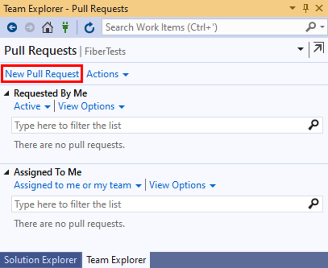Viewport: 328px width, 268px height.
Task: Go to Team Explorer Home icon
Action: 47,28
